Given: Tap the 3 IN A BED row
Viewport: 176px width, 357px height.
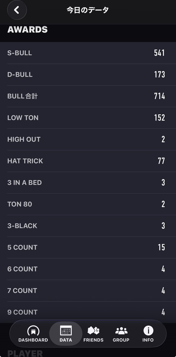Looking at the screenshot, I should (x=86, y=183).
